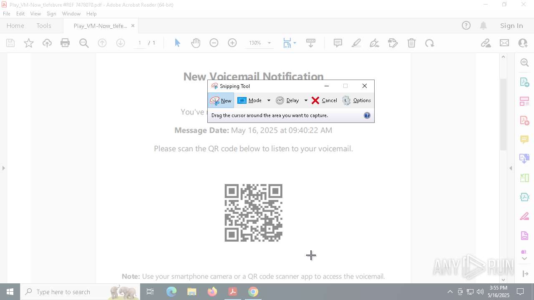The width and height of the screenshot is (534, 300).
Task: Collapse the right tools pane arrow
Action: pyautogui.click(x=511, y=168)
